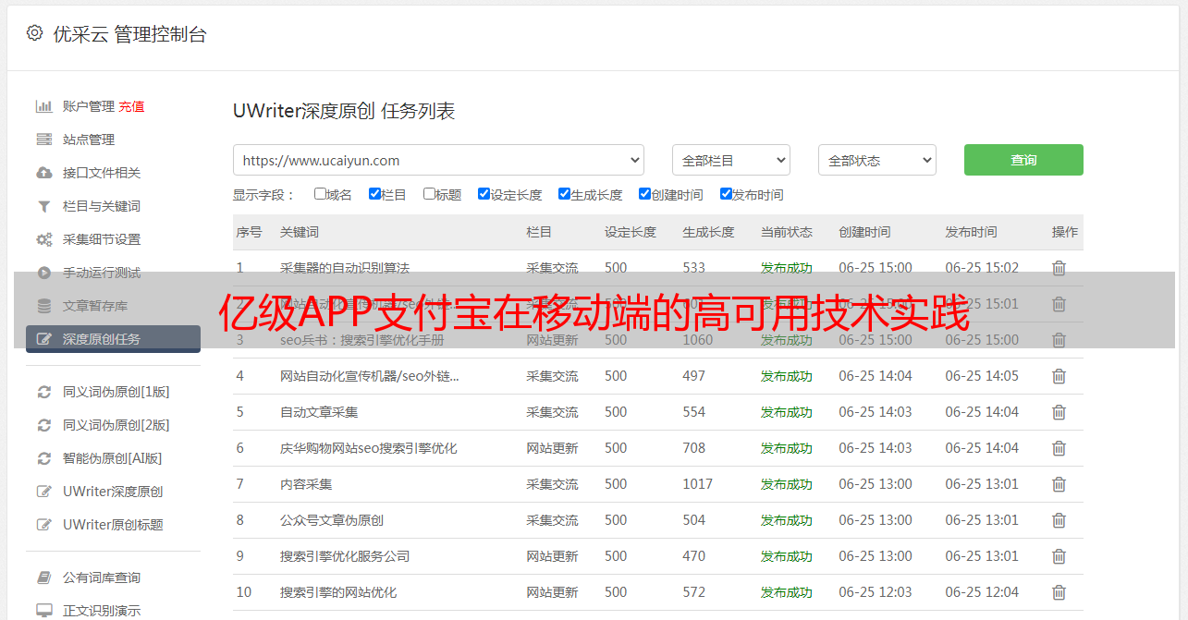Open the 全部状态 status dropdown
The width and height of the screenshot is (1188, 620).
tap(876, 160)
